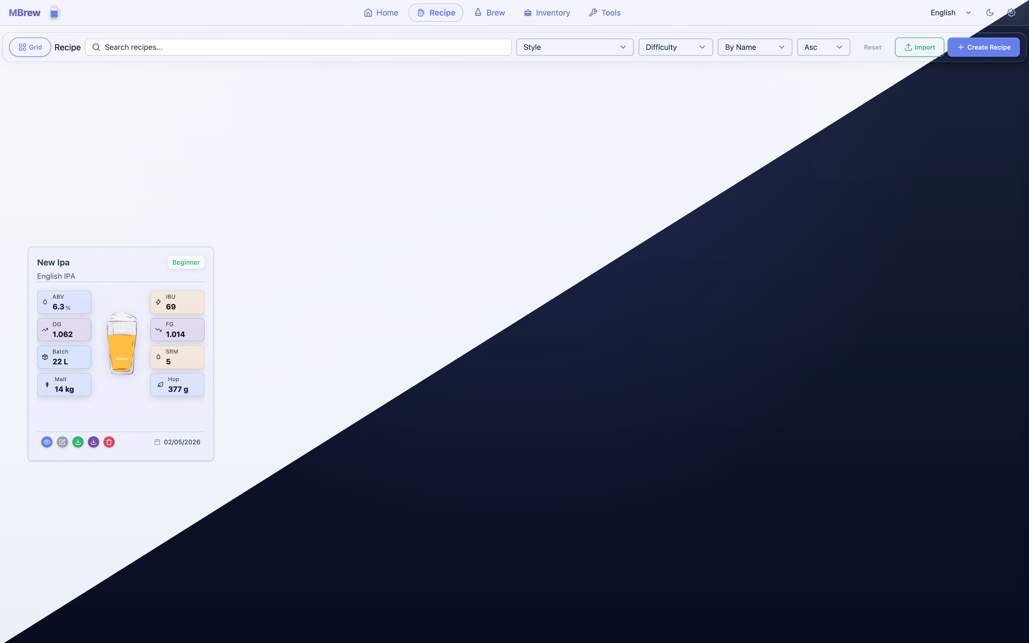
Task: Delete New Ipa with red trash icon
Action: 109,442
